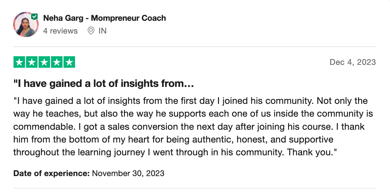The height and width of the screenshot is (193, 390).
Task: Click the "4 reviews" count
Action: coord(60,31)
